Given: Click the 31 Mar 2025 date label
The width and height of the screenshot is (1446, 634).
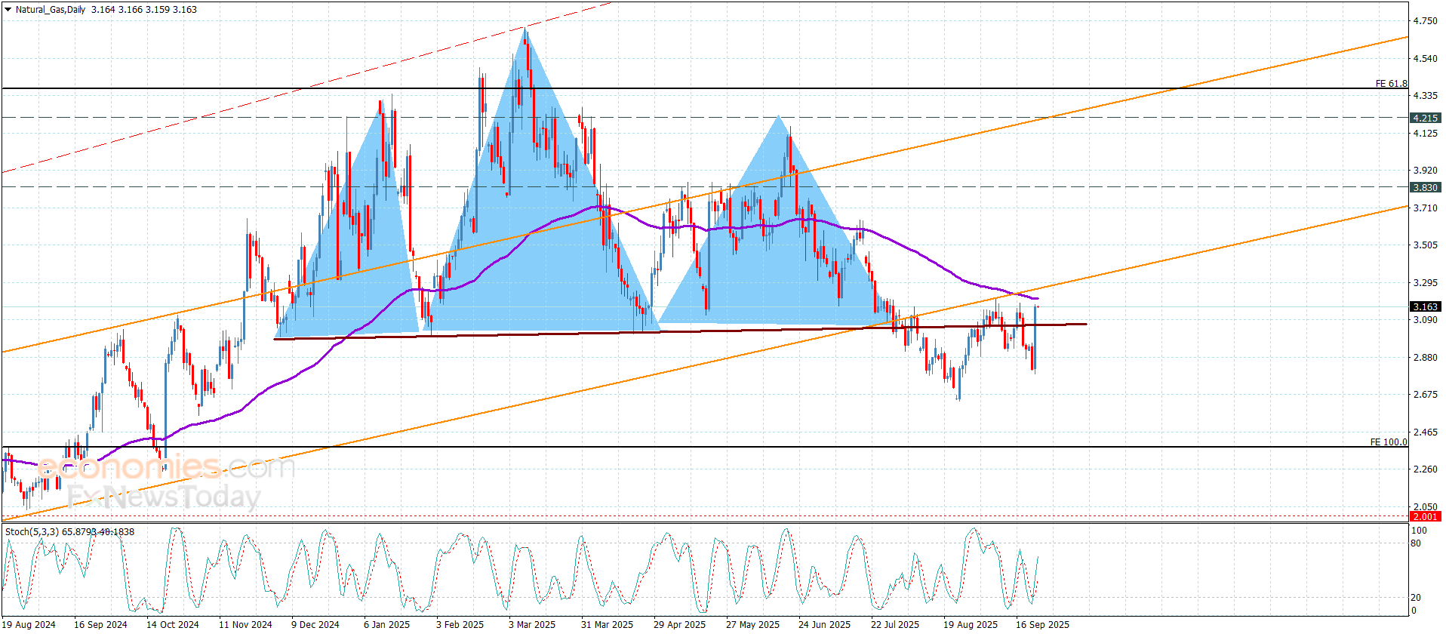Looking at the screenshot, I should click(608, 624).
